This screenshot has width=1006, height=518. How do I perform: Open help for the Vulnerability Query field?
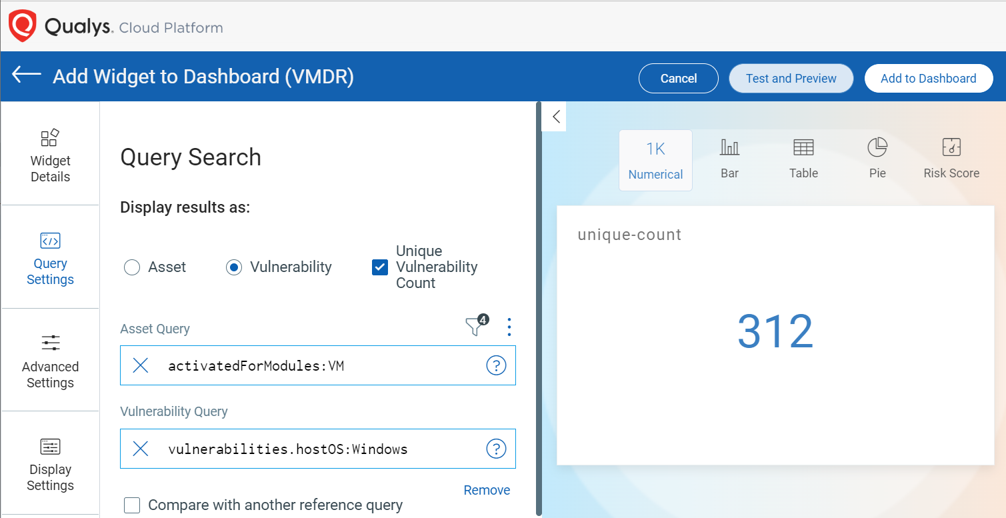pos(496,449)
